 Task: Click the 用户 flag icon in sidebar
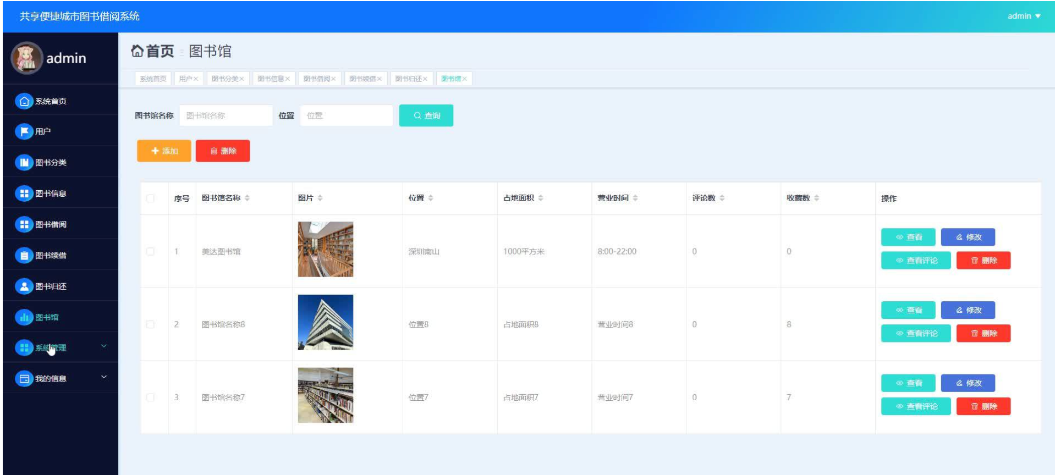pyautogui.click(x=24, y=131)
